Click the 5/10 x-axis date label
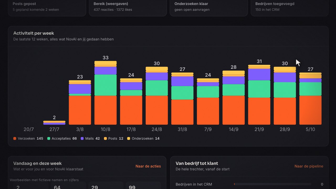This screenshot has height=189, width=336. tap(310, 129)
